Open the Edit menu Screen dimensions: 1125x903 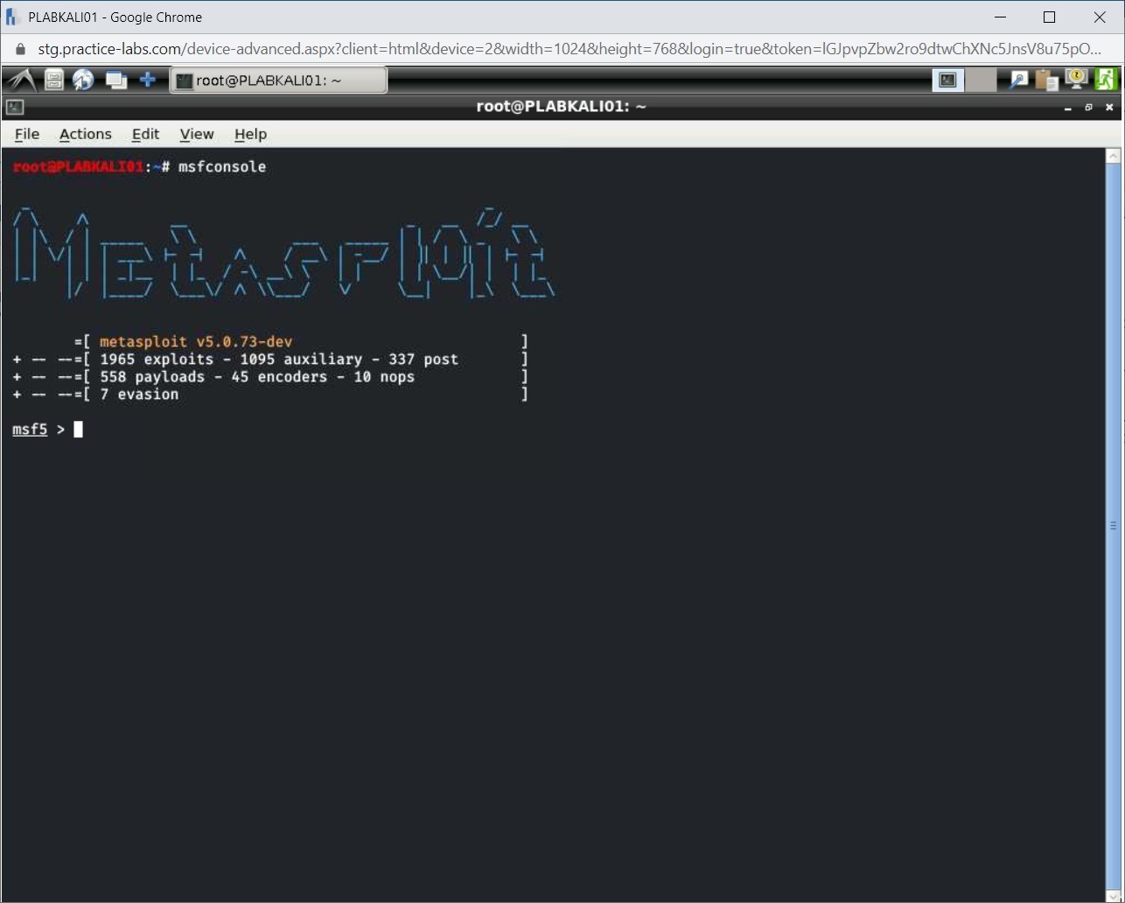(x=145, y=134)
